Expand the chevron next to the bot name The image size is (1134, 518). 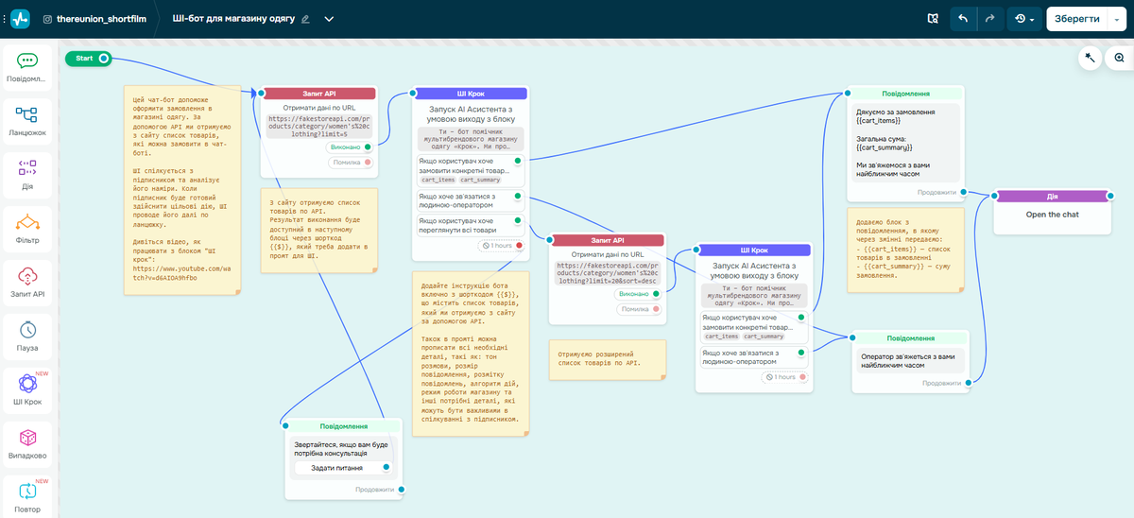tap(329, 19)
